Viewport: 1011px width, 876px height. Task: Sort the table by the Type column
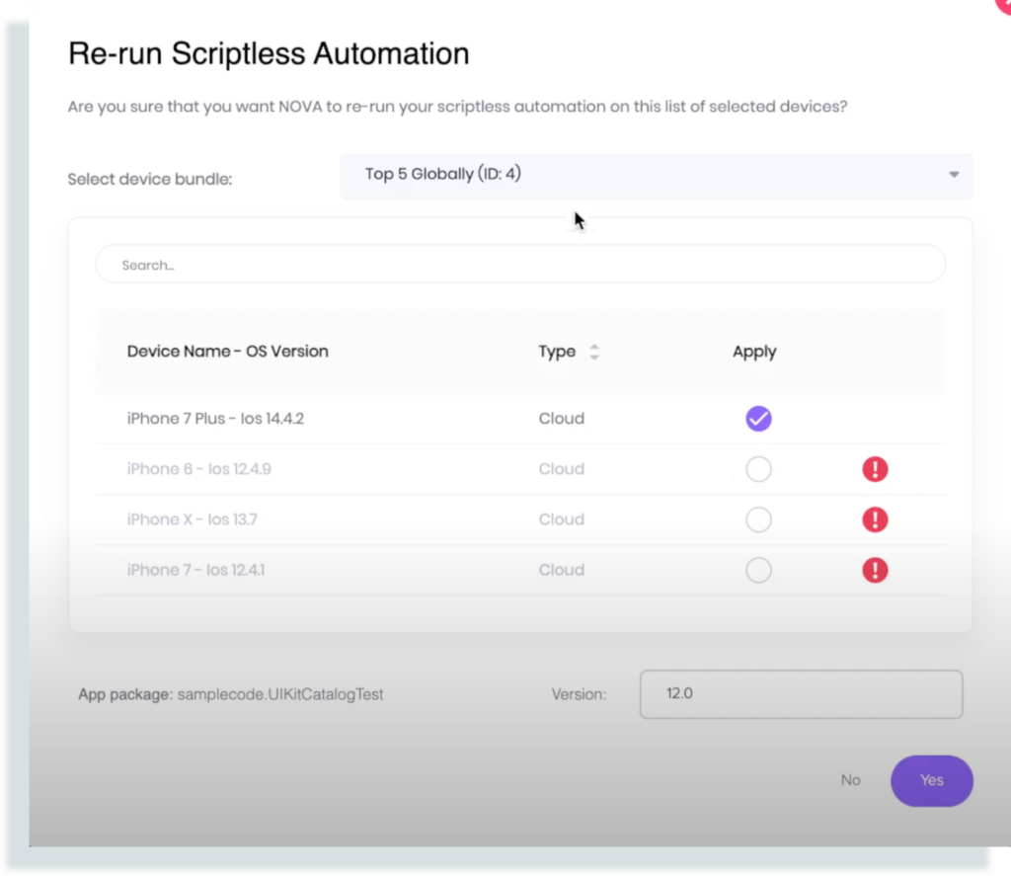point(557,352)
